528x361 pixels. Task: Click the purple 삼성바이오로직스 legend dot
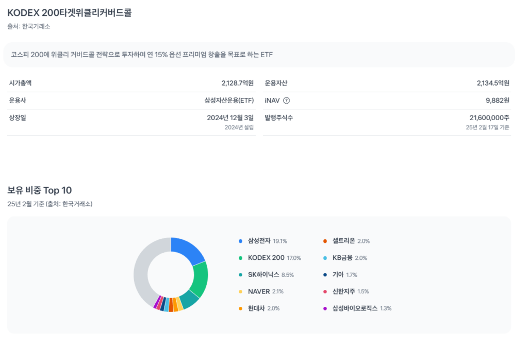325,308
